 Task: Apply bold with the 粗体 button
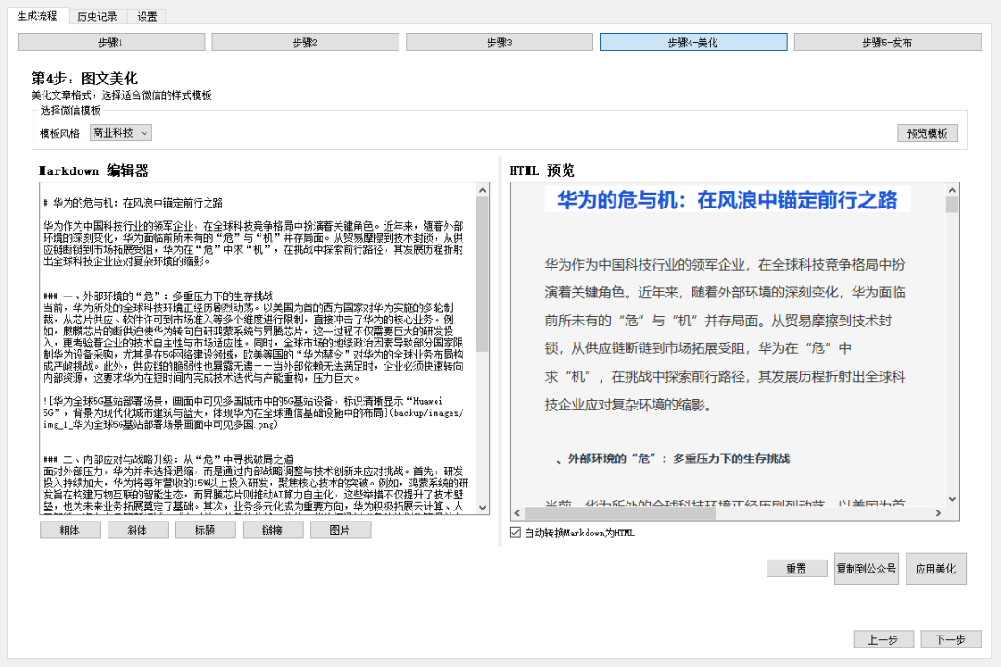pos(70,530)
